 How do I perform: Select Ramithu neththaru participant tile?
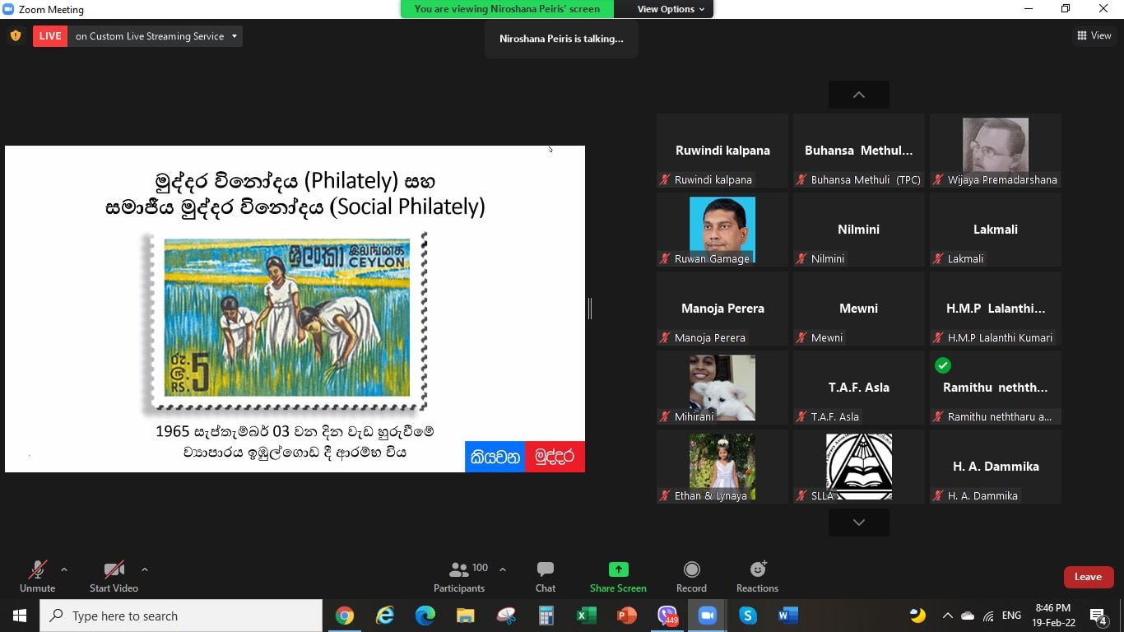point(996,388)
